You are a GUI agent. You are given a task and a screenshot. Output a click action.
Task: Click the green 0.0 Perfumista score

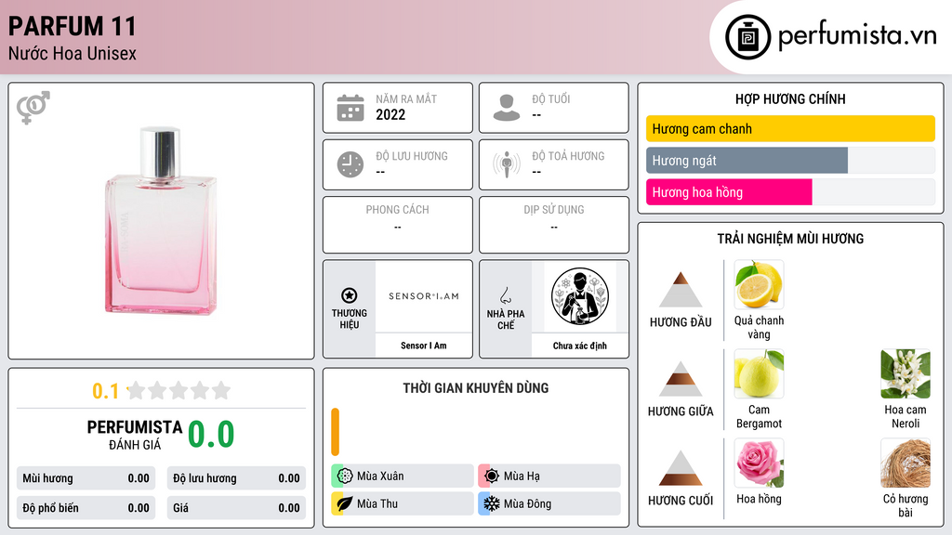pos(211,434)
